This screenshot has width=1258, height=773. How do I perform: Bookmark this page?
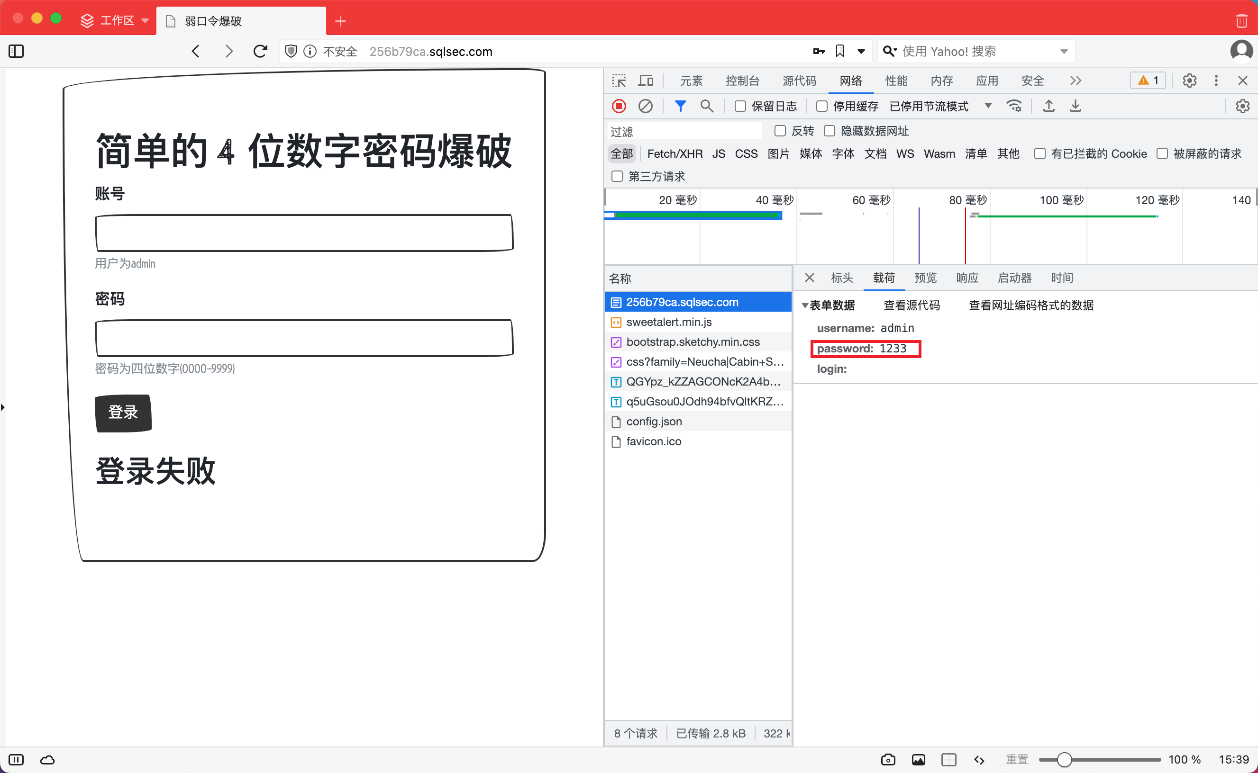click(839, 51)
